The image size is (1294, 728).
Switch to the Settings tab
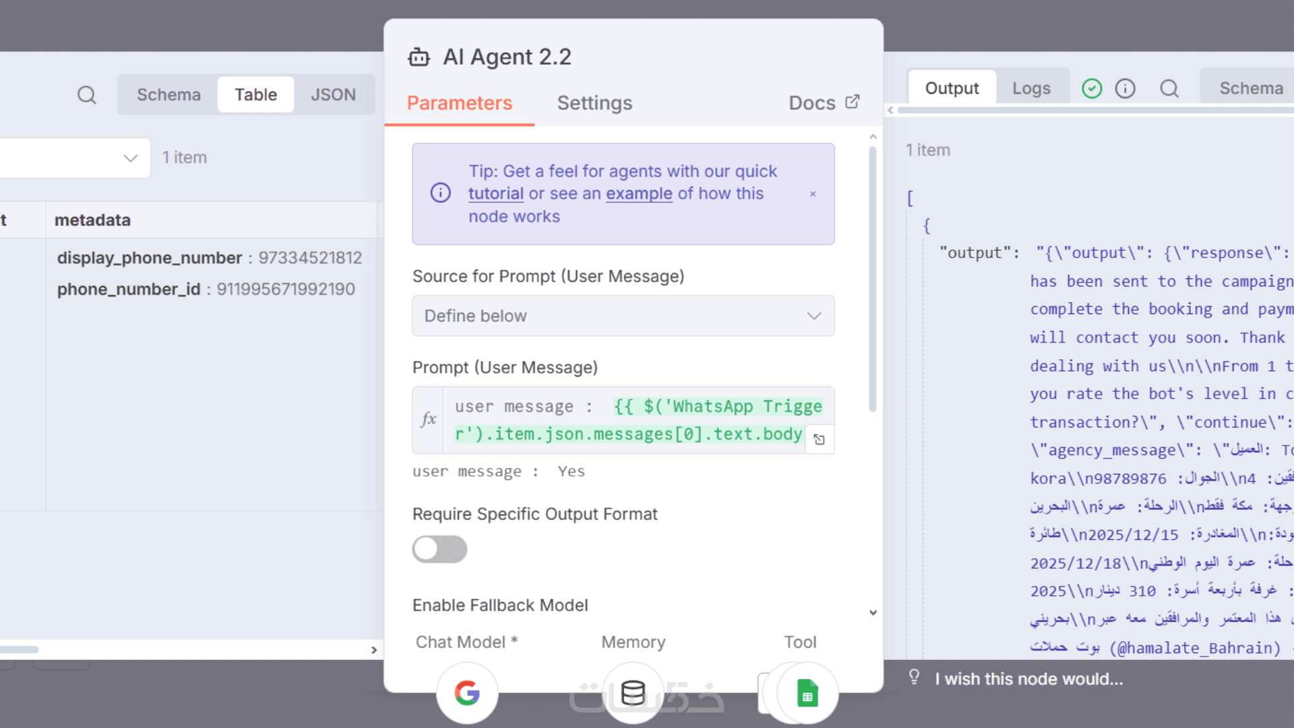tap(594, 103)
